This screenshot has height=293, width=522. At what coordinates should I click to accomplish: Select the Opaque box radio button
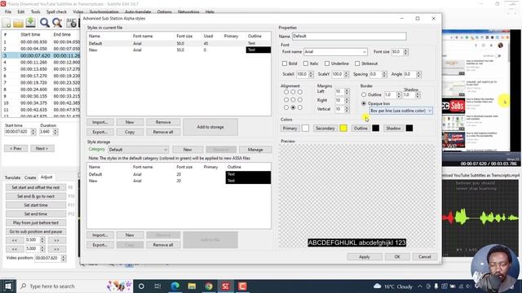click(x=364, y=103)
